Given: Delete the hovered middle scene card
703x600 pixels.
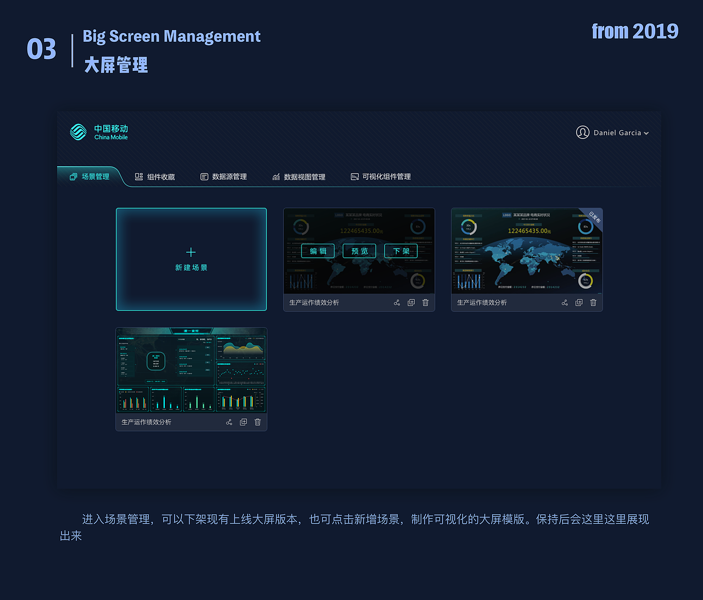Looking at the screenshot, I should coord(426,302).
